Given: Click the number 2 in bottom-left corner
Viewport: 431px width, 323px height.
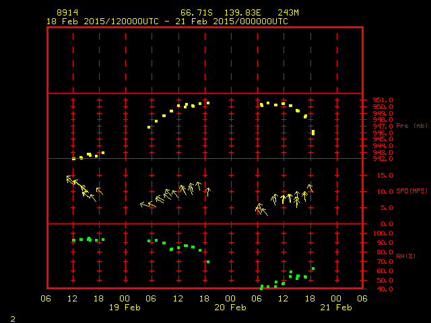Looking at the screenshot, I should tap(12, 318).
